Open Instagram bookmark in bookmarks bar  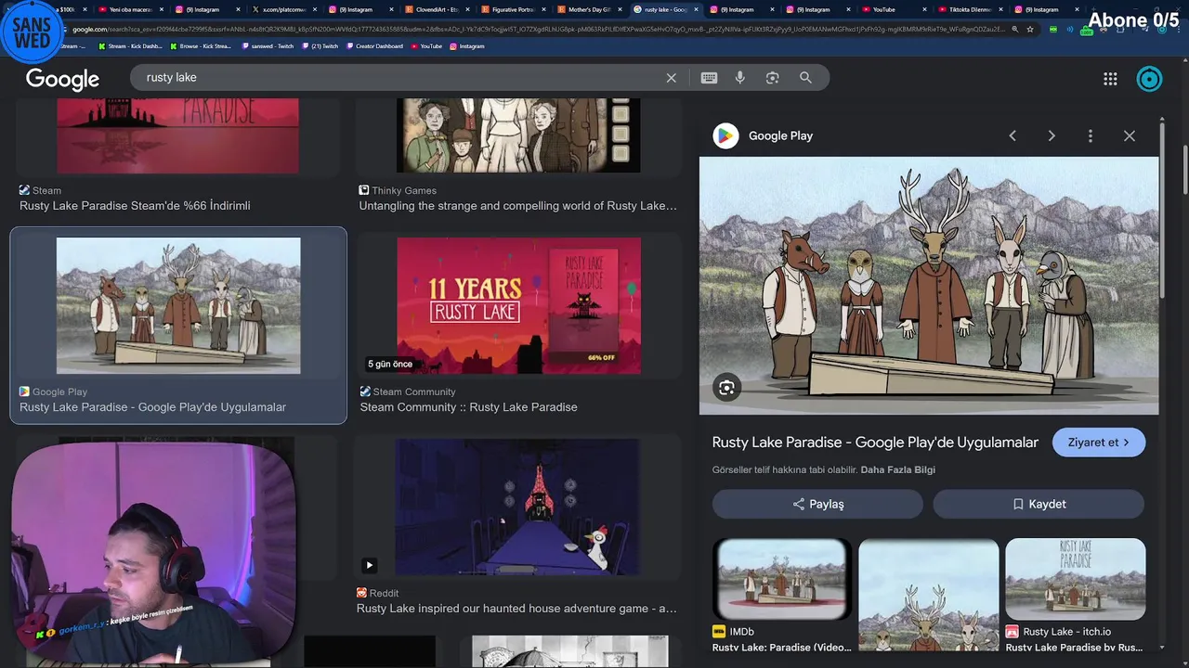pos(466,46)
